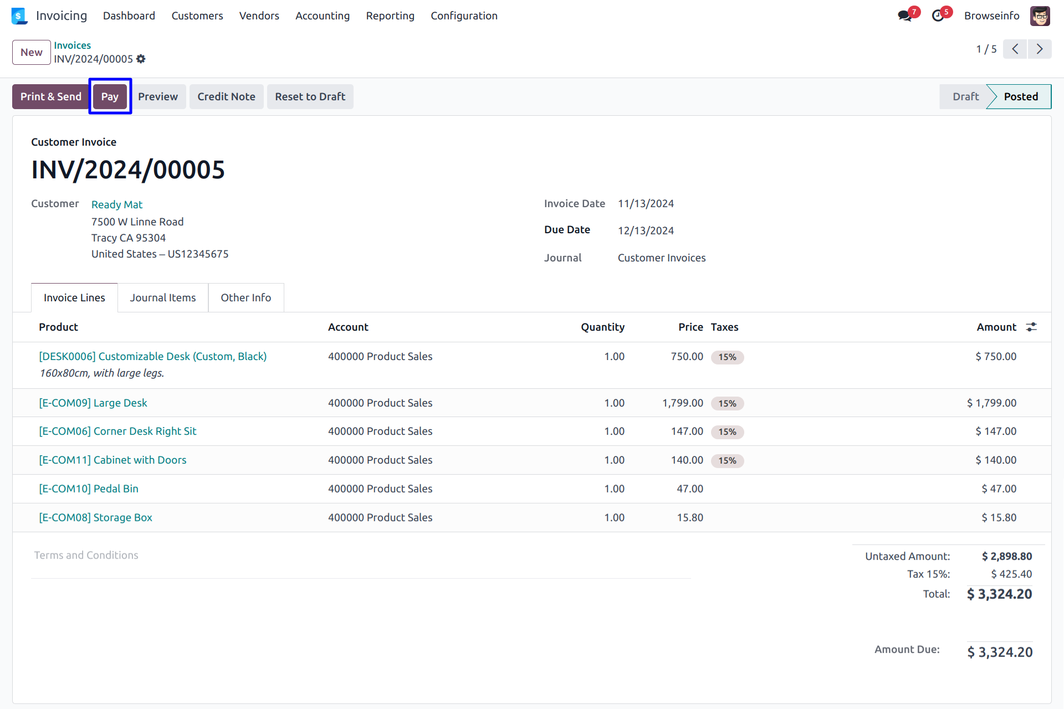Click the user avatar picture

1040,16
